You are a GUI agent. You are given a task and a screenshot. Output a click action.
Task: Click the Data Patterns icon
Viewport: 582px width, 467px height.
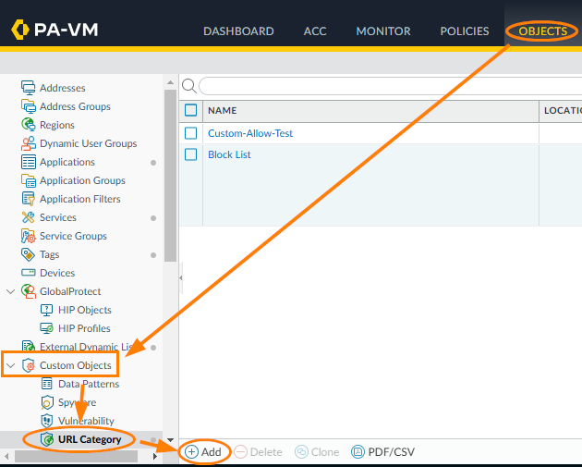[47, 384]
